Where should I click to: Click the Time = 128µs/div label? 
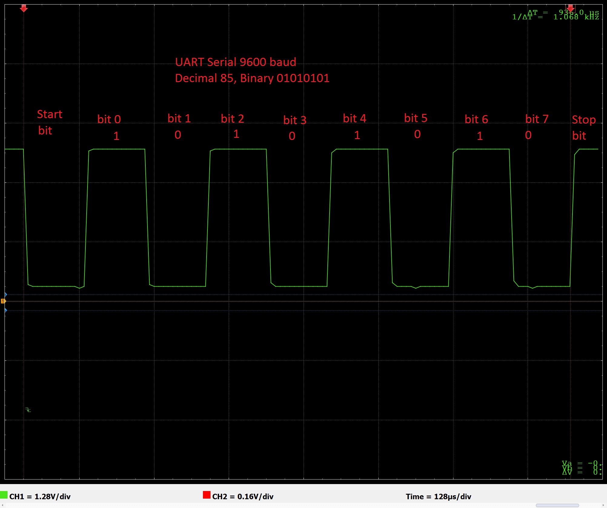(x=438, y=496)
